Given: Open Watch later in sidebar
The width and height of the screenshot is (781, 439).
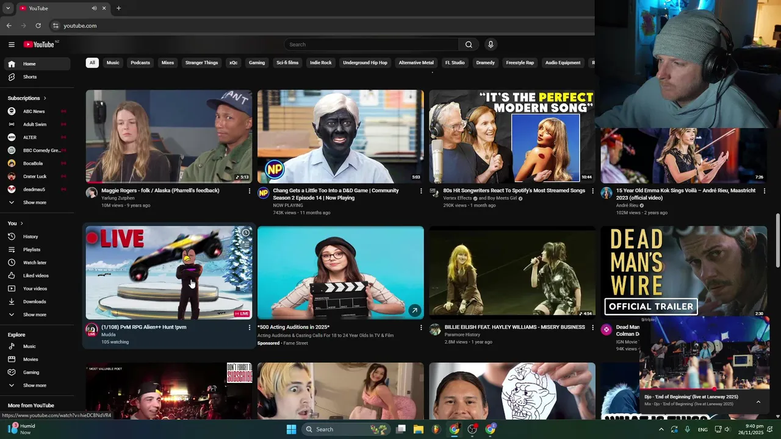Looking at the screenshot, I should pyautogui.click(x=37, y=262).
